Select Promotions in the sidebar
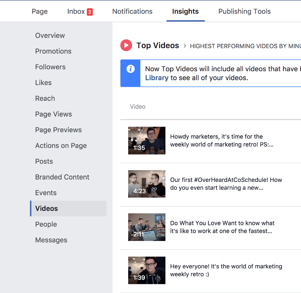Viewport: 301px width, 293px height. click(x=53, y=51)
